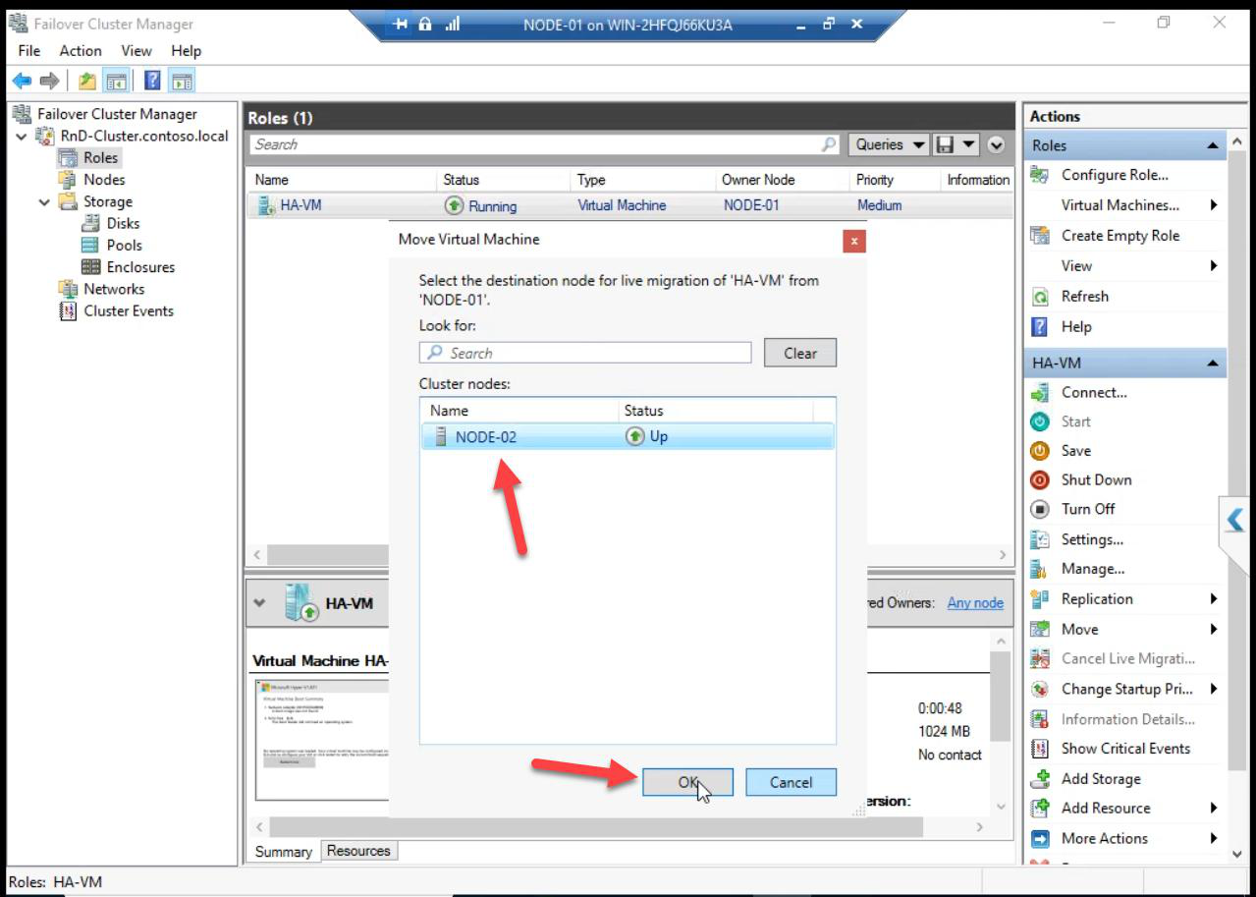Open Cluster Events in the tree

(129, 311)
